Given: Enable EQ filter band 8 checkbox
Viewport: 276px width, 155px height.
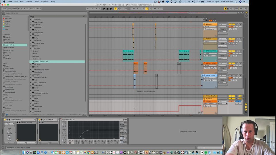Looking at the screenshot, I should point(115,143).
